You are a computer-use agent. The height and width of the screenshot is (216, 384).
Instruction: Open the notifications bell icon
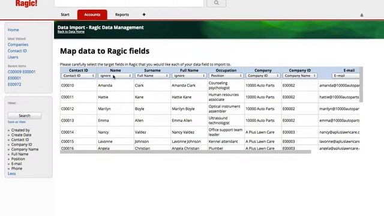pyautogui.click(x=362, y=15)
